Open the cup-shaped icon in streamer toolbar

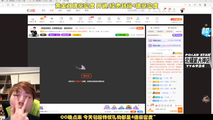click(x=62, y=19)
